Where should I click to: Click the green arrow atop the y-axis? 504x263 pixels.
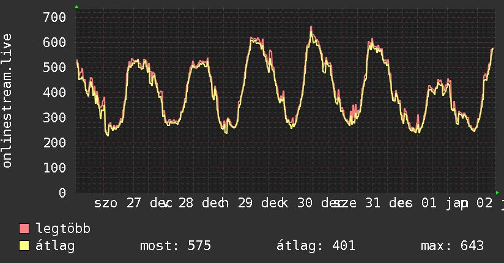pyautogui.click(x=76, y=7)
